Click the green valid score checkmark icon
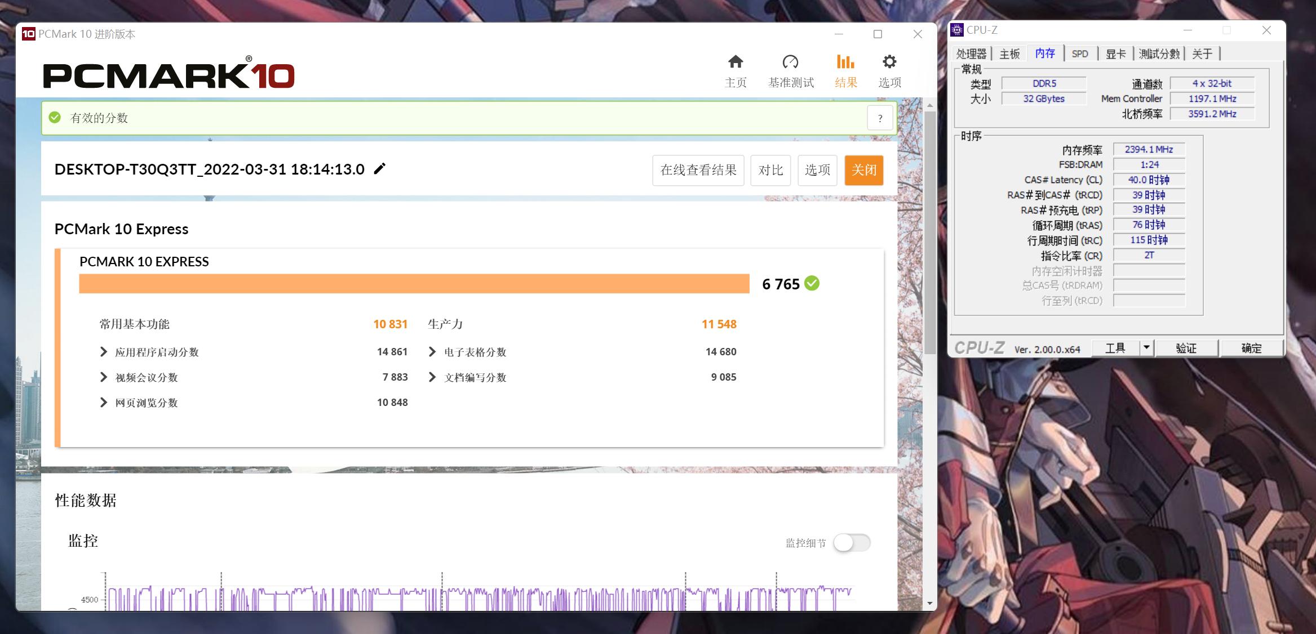The image size is (1316, 634). pos(55,118)
